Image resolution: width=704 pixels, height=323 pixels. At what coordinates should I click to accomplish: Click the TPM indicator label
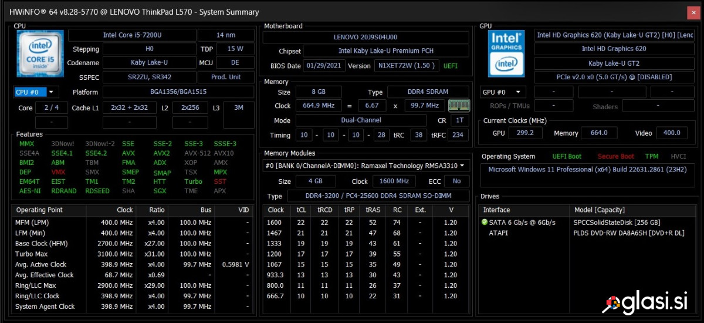651,157
